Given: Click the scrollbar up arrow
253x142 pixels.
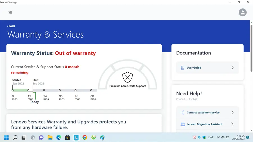Looking at the screenshot, I should coord(251,22).
